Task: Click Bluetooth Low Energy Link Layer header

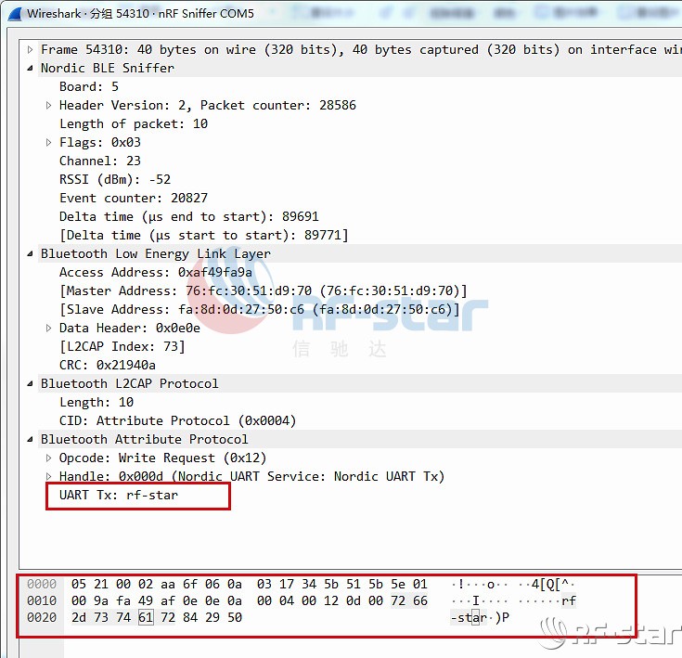Action: pyautogui.click(x=156, y=254)
